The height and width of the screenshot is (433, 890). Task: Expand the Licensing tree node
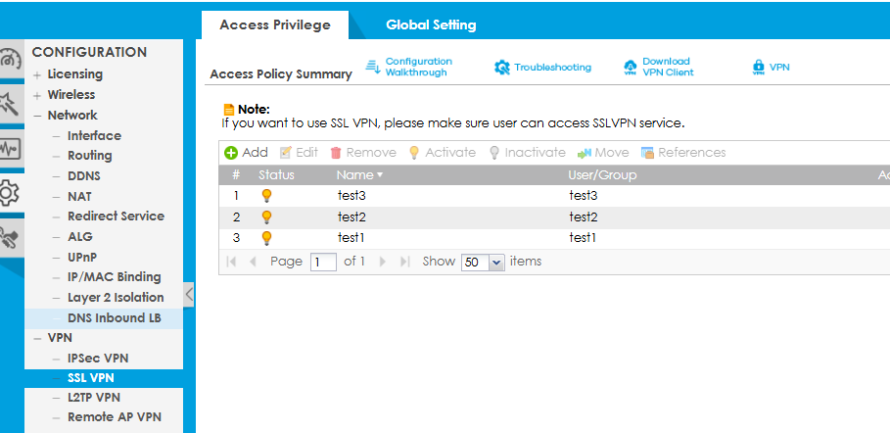pyautogui.click(x=37, y=74)
